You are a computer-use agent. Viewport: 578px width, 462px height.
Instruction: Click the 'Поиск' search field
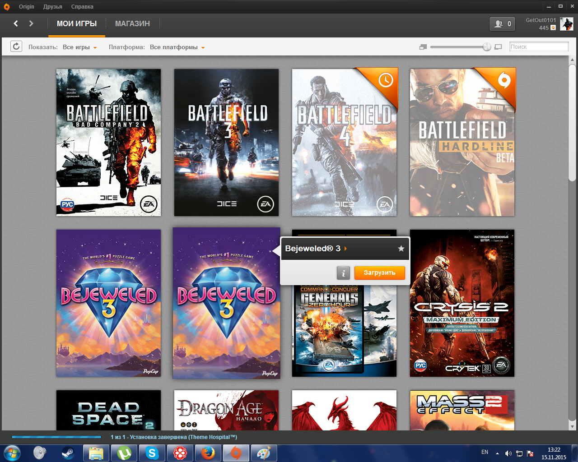(x=538, y=47)
